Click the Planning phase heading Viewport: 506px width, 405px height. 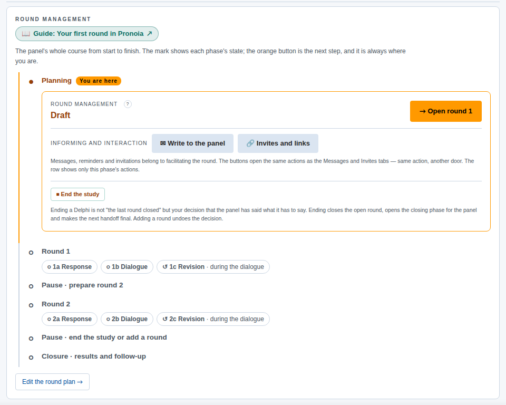(56, 81)
